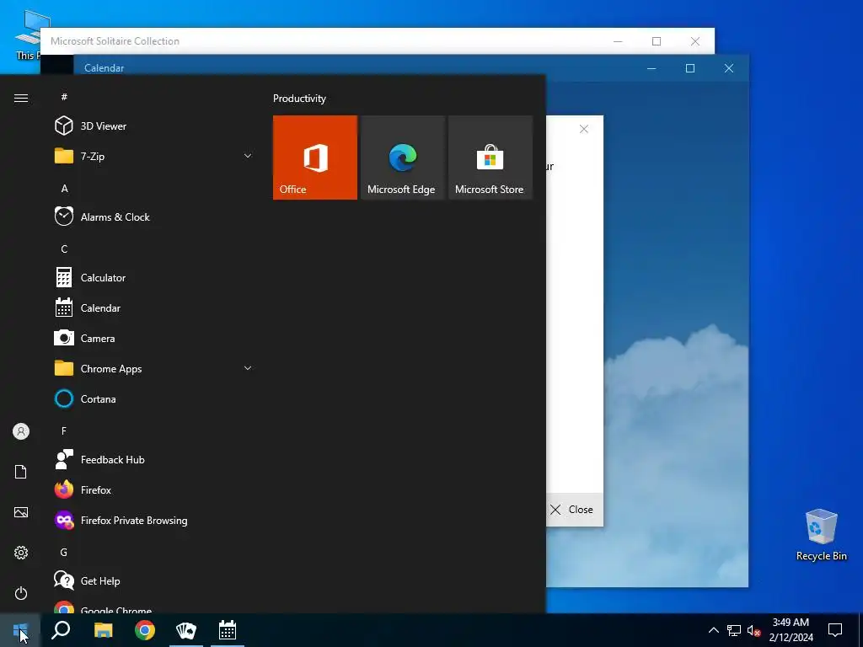This screenshot has width=863, height=647.
Task: Jump to letter # section header
Action: 64,97
